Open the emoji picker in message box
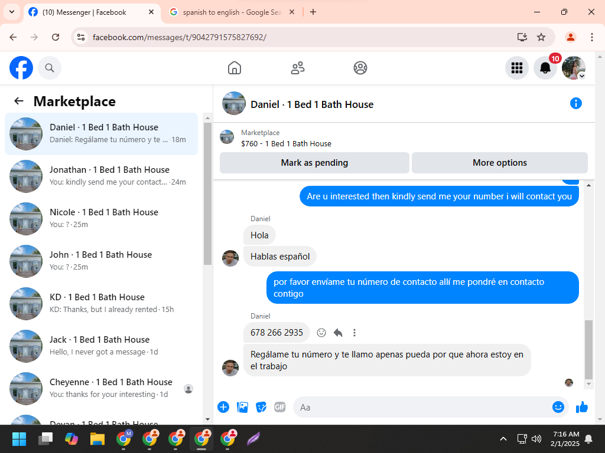This screenshot has width=605, height=453. (x=558, y=407)
